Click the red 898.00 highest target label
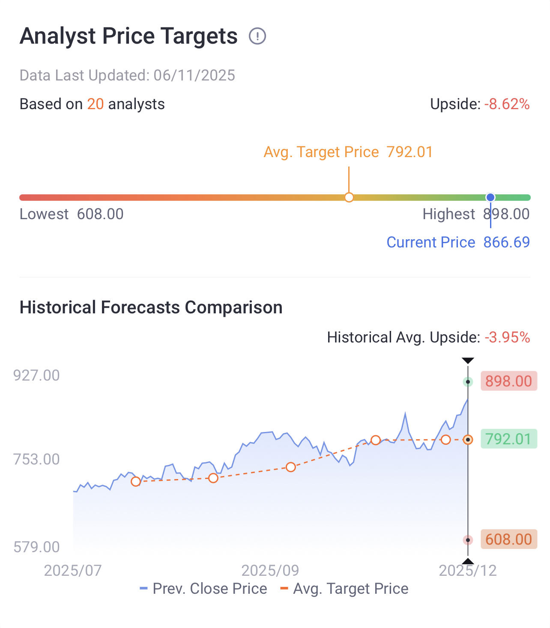 pos(509,381)
